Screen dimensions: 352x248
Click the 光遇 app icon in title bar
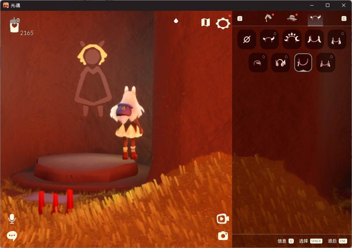6,5
